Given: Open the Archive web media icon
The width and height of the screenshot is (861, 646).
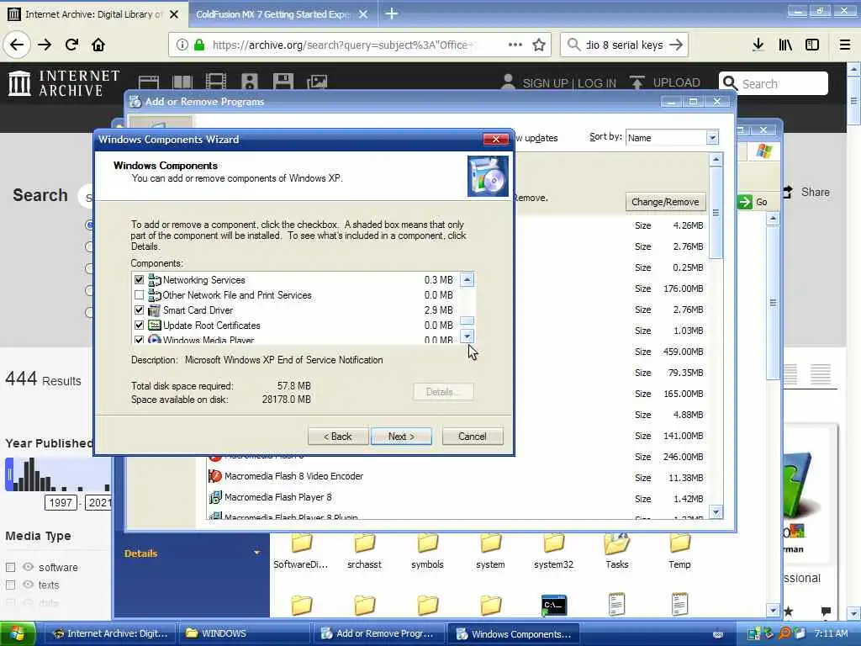Looking at the screenshot, I should (x=149, y=82).
